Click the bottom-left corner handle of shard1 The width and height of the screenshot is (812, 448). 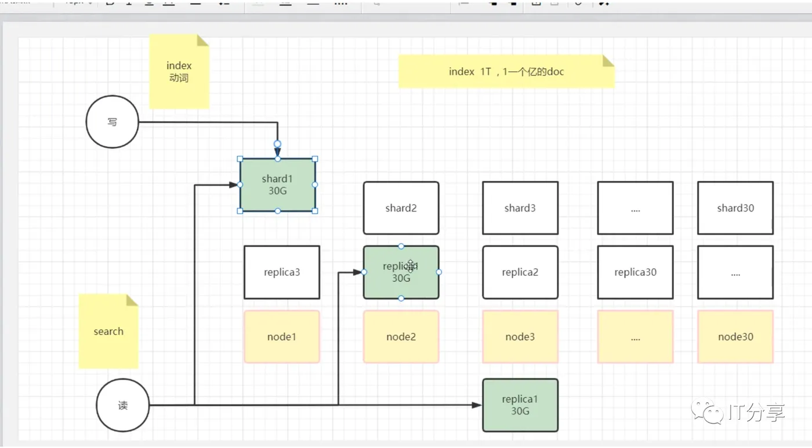pos(240,211)
